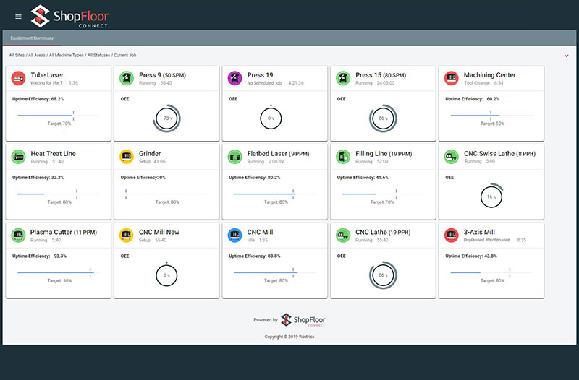Viewport: 579px width, 380px height.
Task: Select the green Heat Treat Line icon
Action: 18,157
